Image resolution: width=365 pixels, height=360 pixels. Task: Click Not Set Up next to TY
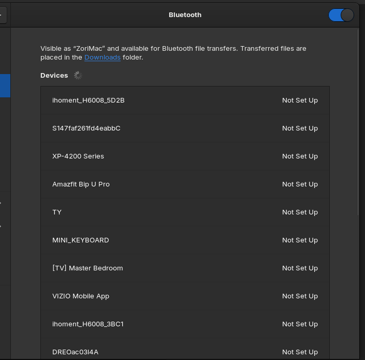(300, 212)
